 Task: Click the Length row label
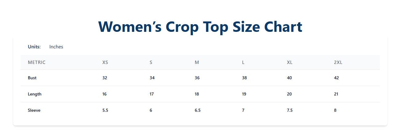click(34, 94)
